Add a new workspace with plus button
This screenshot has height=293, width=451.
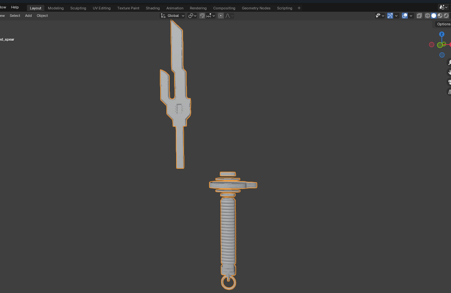click(299, 8)
